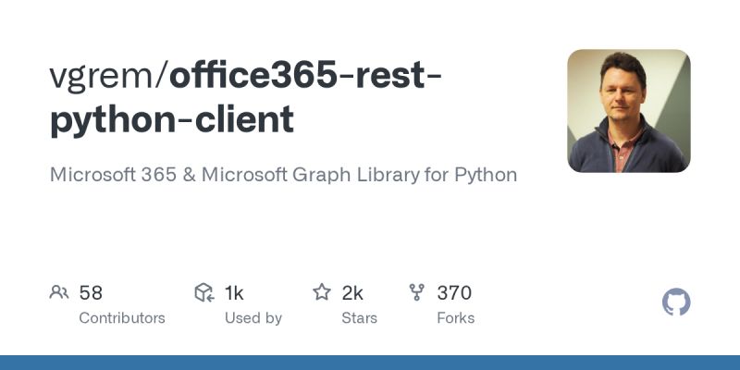The width and height of the screenshot is (740, 370).
Task: Click the 2k stars count
Action: pyautogui.click(x=352, y=293)
